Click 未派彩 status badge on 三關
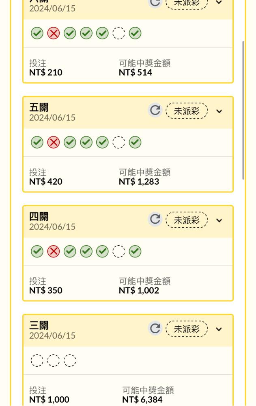 point(187,329)
